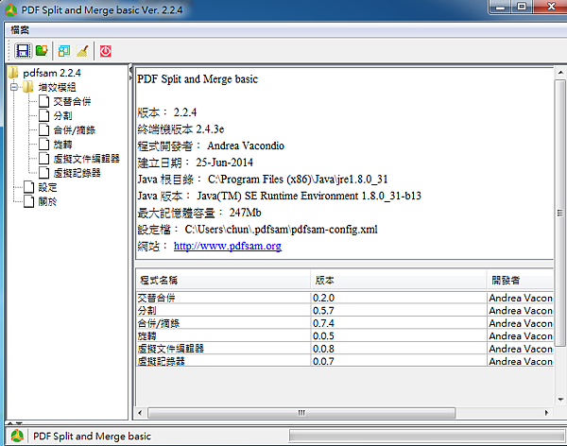567x446 pixels.
Task: Select the 合併/摘錄 row in plugin table
Action: coord(345,323)
